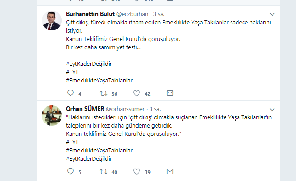Reply to Orhan SÜMER's tweet
Image resolution: width=296 pixels, height=181 pixels.
[x=70, y=171]
